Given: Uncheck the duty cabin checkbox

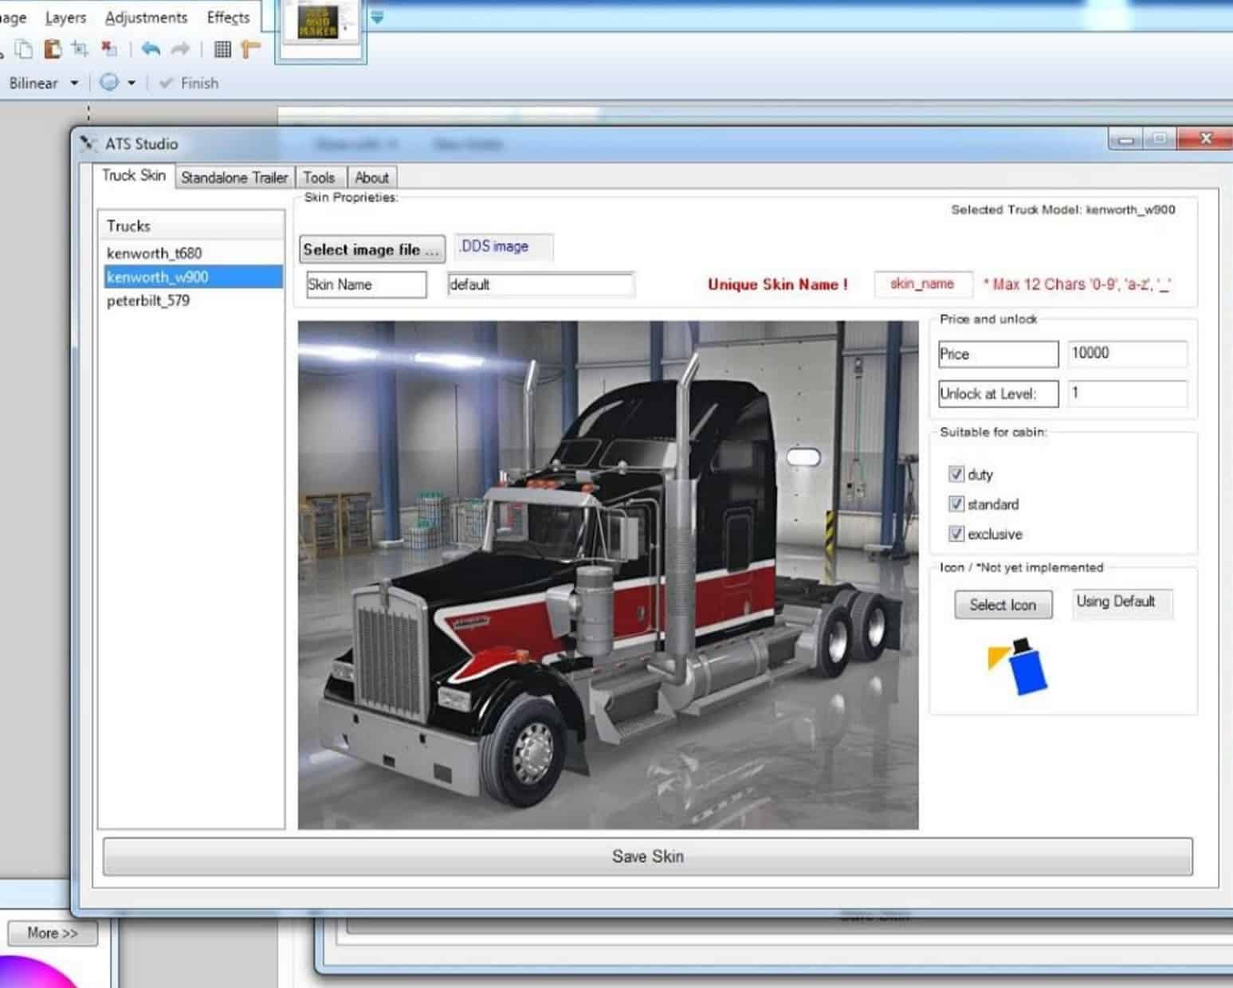Looking at the screenshot, I should [x=956, y=474].
